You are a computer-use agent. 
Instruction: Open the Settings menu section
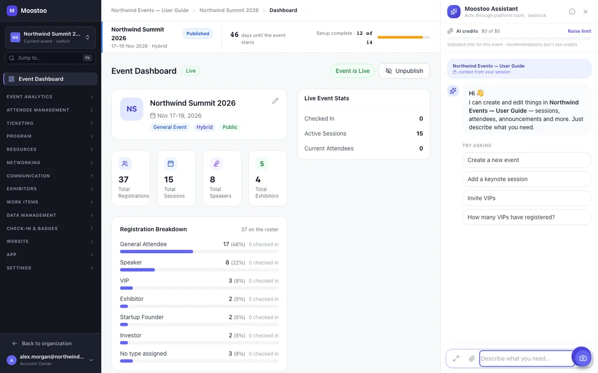pyautogui.click(x=50, y=268)
